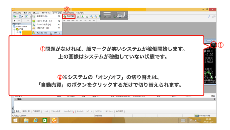Open the ヘルプ (H) menu
The image size is (230, 130).
pos(80,13)
